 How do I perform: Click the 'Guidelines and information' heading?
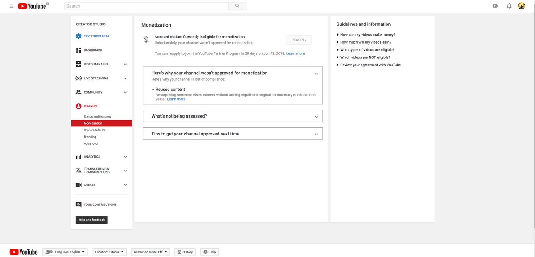point(363,24)
